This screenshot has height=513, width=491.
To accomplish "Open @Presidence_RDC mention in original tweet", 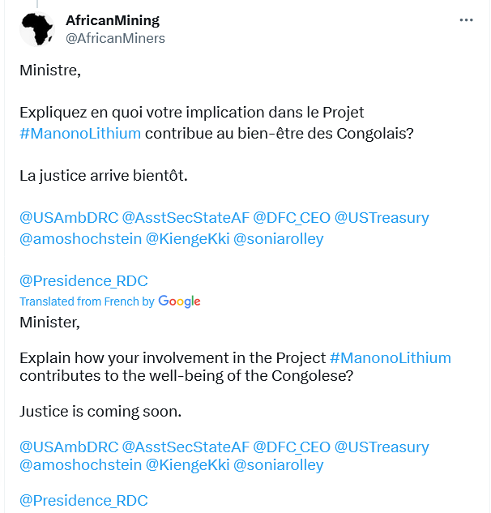I will click(x=83, y=281).
